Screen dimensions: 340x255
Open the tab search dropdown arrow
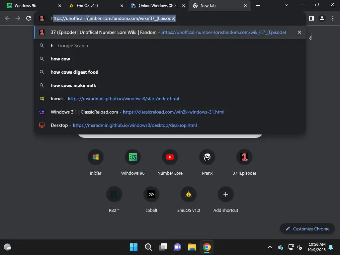click(287, 5)
